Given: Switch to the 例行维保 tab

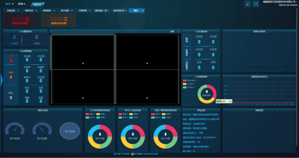Looking at the screenshot, I should [65, 10].
